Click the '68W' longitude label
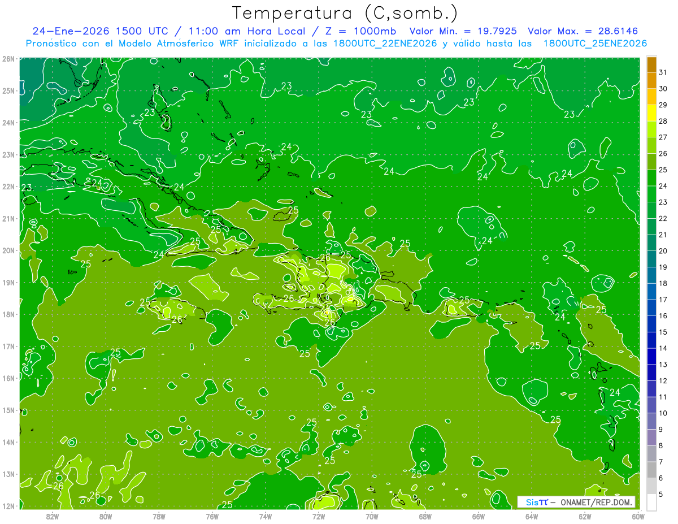Viewport: 678px width, 524px height. point(425,516)
